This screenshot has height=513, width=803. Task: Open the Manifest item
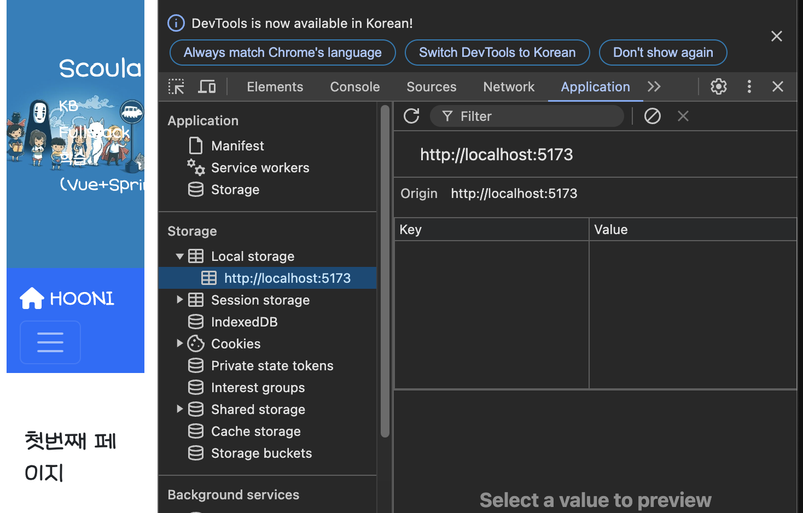[x=237, y=146]
